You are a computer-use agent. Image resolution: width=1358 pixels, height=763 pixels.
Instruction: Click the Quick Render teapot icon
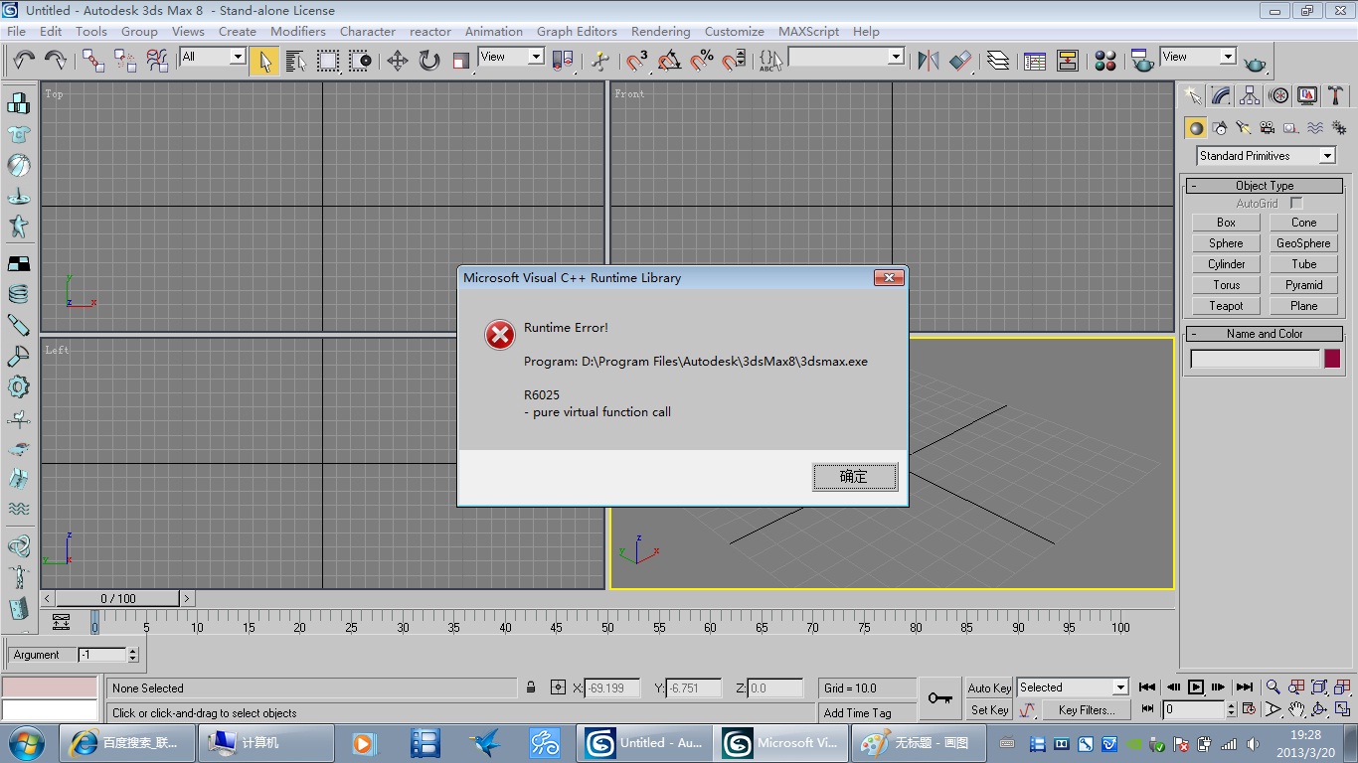(1255, 61)
